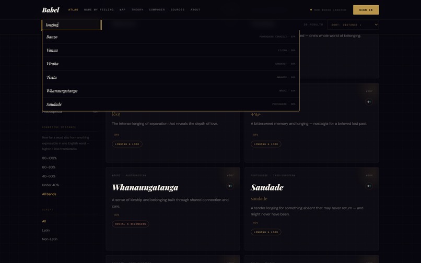Open the Composer section

[x=157, y=10]
